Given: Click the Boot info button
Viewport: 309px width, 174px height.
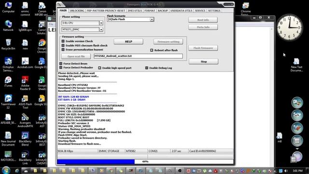Looking at the screenshot, I should coord(203,20).
